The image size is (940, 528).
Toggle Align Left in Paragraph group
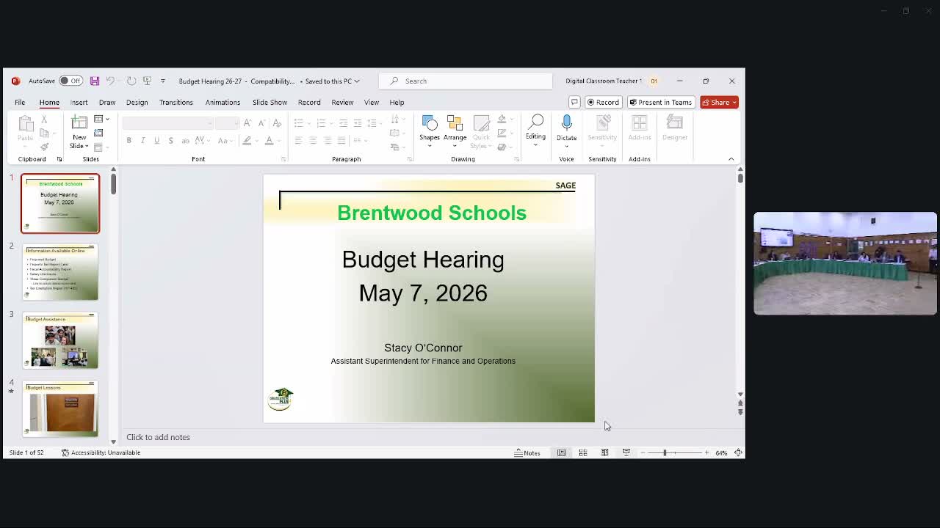(x=298, y=140)
